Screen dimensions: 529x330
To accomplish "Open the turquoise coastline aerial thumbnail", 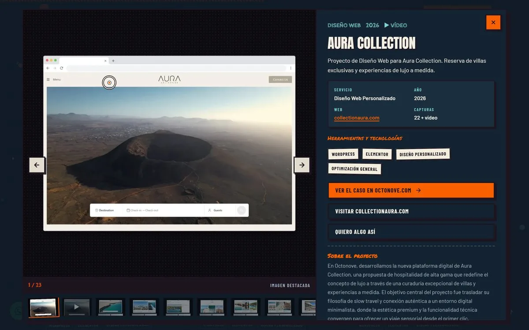I will click(x=111, y=307).
